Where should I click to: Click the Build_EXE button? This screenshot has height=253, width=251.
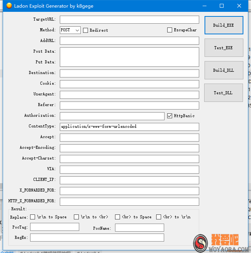coord(224,25)
